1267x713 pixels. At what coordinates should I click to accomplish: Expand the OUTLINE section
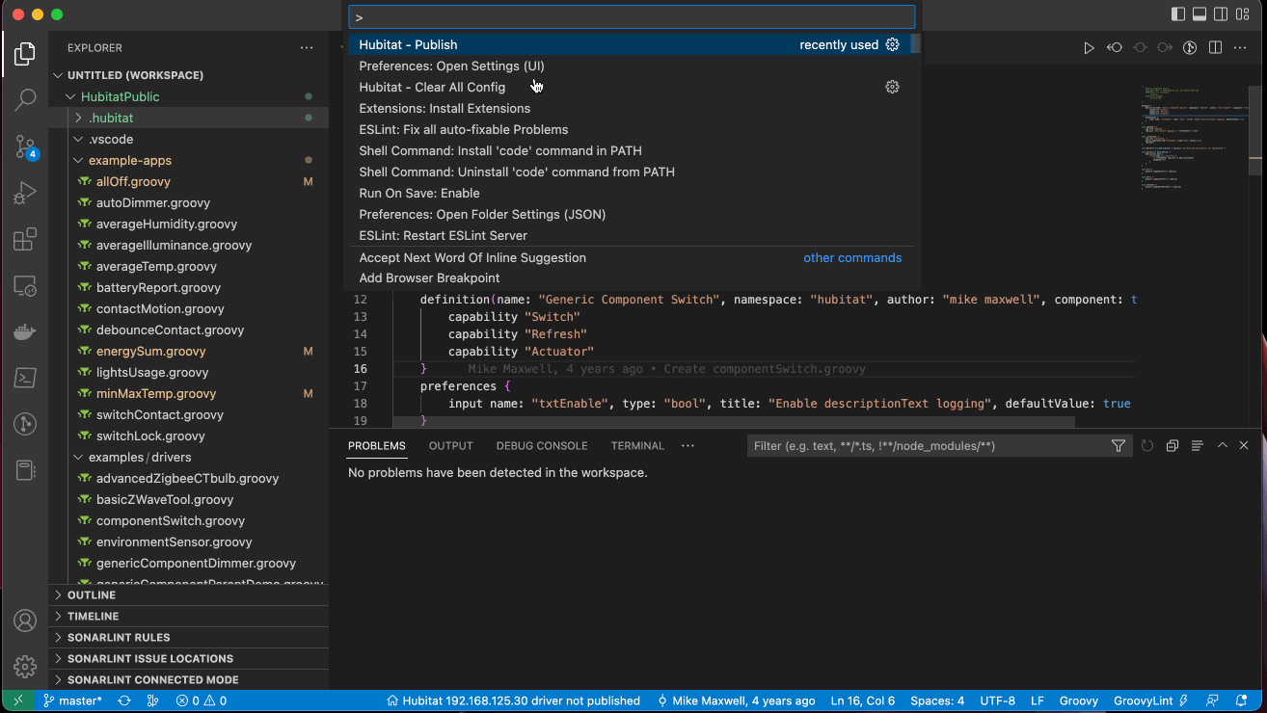188,594
